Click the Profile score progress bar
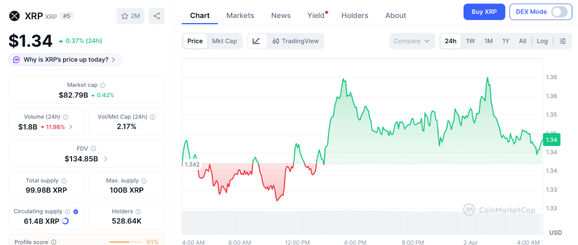 pos(126,242)
